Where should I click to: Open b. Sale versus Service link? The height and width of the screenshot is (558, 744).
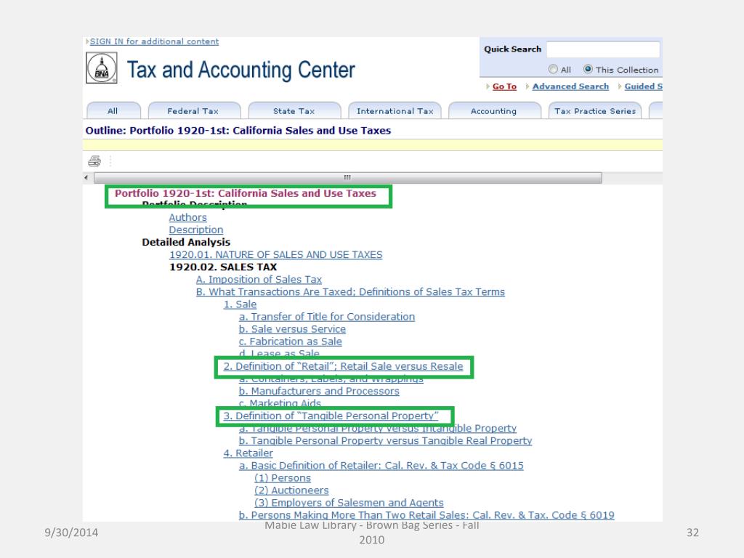pyautogui.click(x=292, y=329)
